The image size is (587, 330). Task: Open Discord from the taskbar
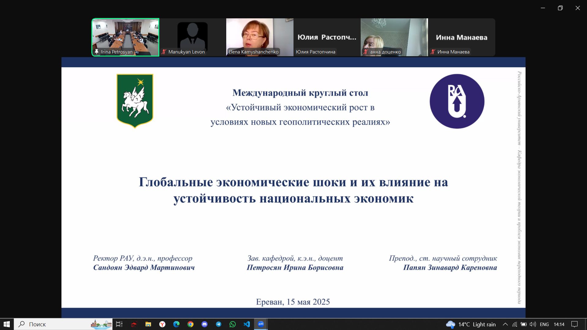[x=205, y=324]
